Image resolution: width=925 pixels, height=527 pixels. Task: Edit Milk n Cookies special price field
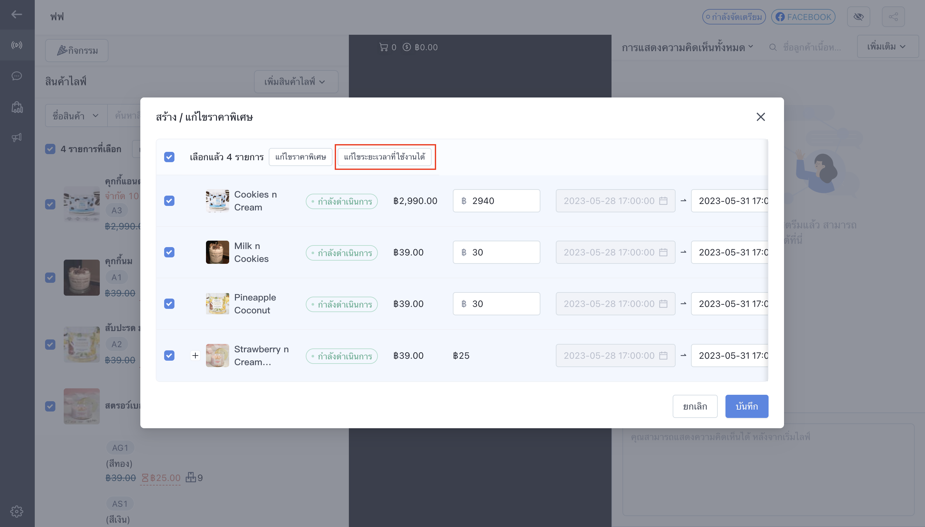(496, 252)
